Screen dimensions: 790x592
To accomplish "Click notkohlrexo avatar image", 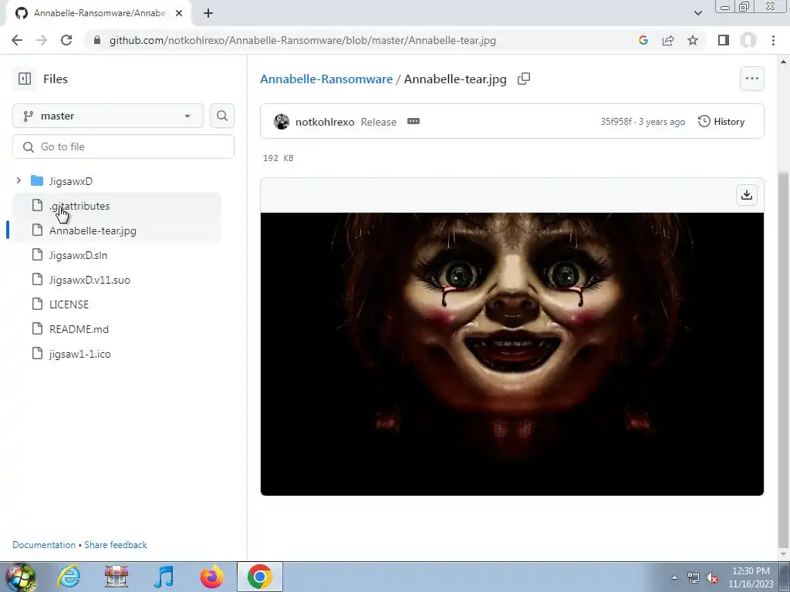I will pyautogui.click(x=282, y=121).
